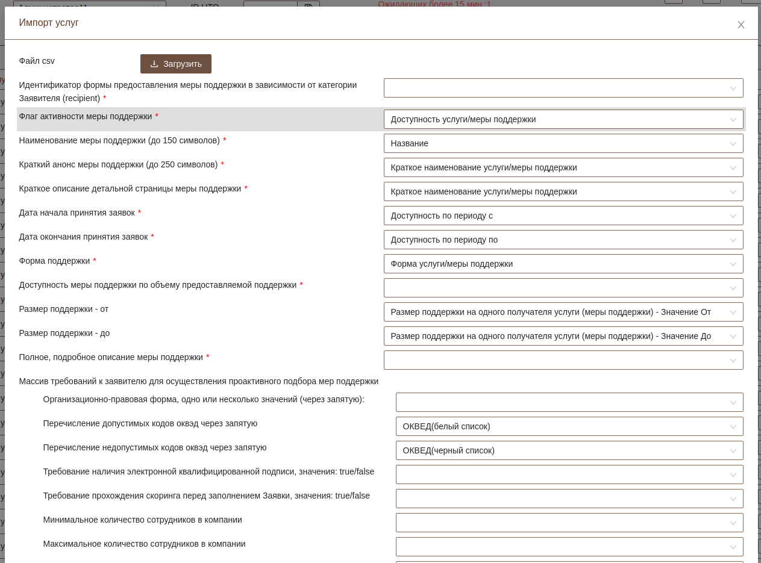The width and height of the screenshot is (761, 563).
Task: Click chevron of Доступность по периоду по
Action: [733, 240]
